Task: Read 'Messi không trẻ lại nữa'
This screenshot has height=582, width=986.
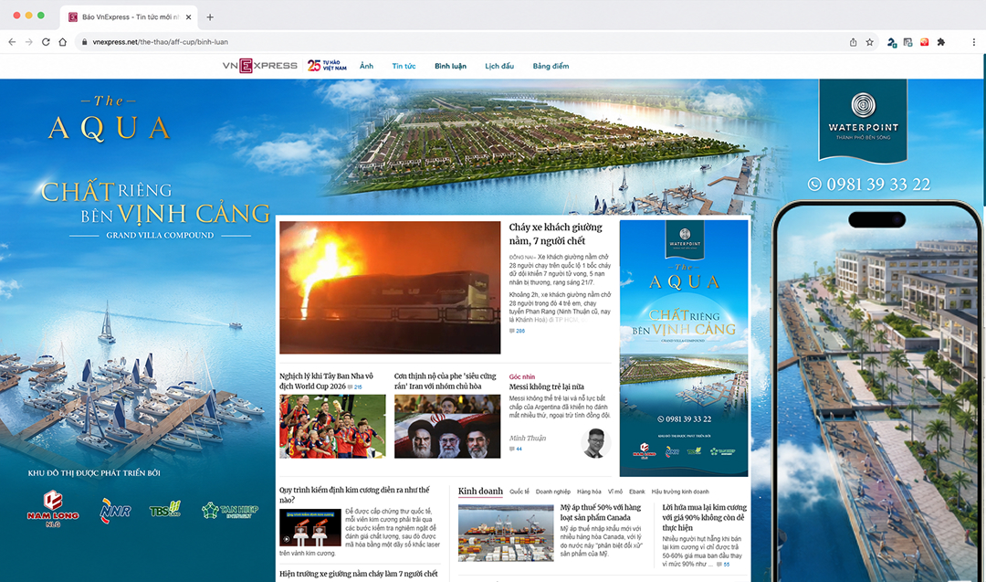Action: click(x=547, y=386)
